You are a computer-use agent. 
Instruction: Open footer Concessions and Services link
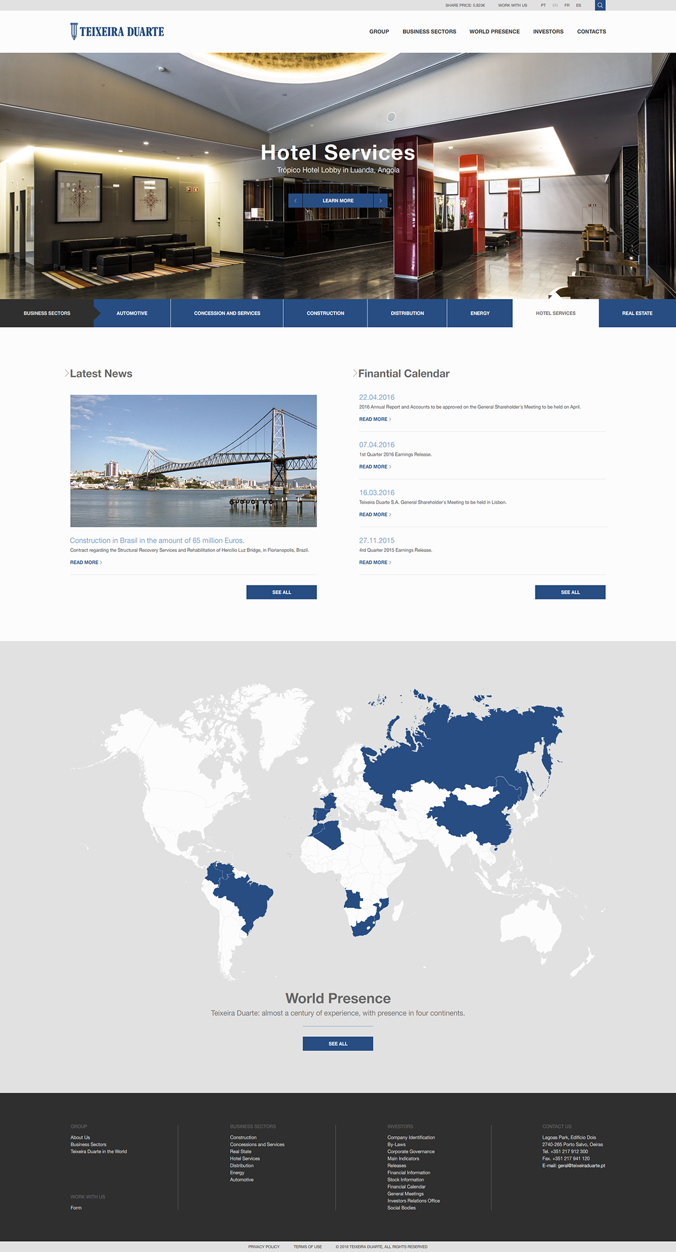click(x=257, y=1144)
